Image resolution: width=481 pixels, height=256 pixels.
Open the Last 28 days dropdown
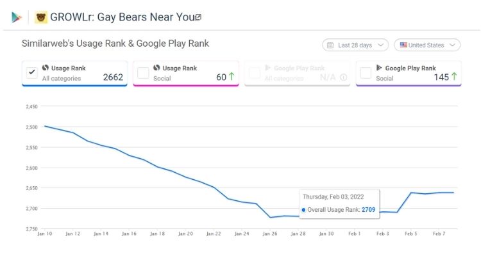click(x=355, y=45)
